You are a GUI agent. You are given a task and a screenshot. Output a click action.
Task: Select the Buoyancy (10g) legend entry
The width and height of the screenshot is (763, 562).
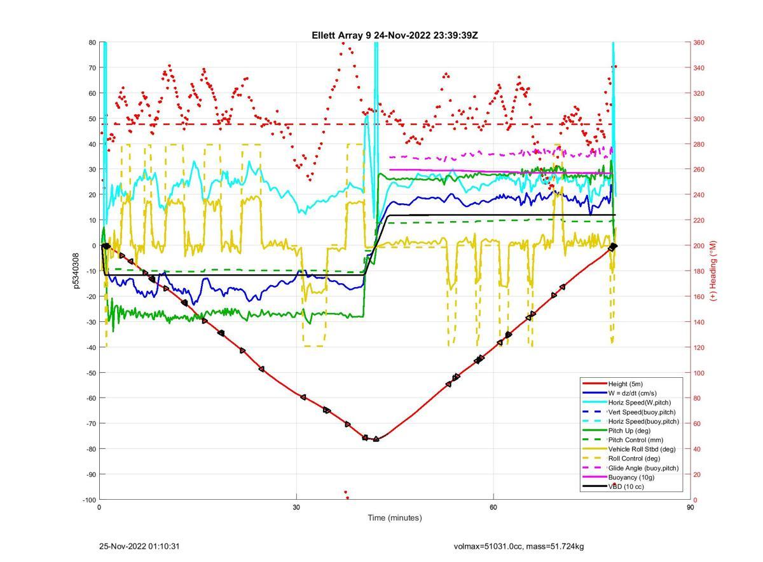(x=631, y=477)
